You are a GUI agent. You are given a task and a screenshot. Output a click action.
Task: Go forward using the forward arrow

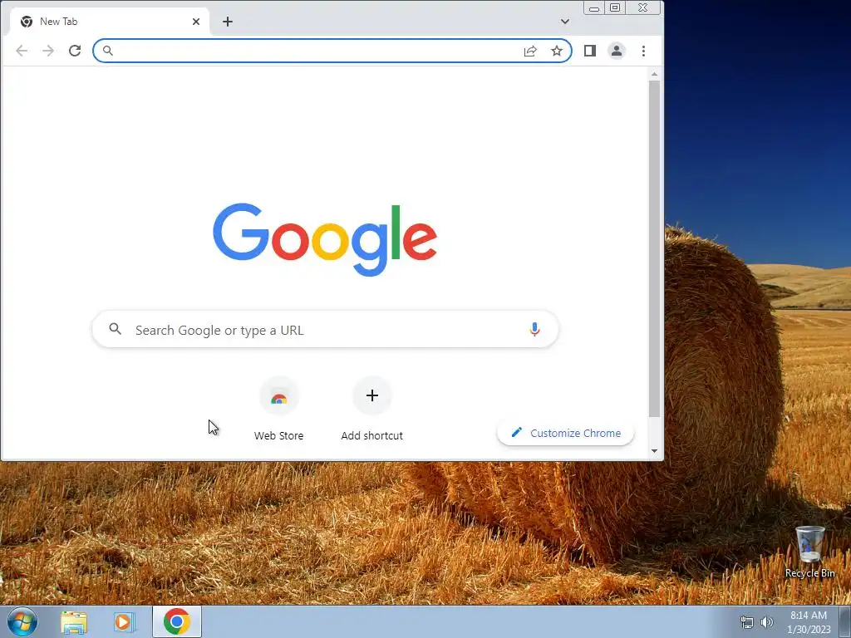(x=48, y=51)
